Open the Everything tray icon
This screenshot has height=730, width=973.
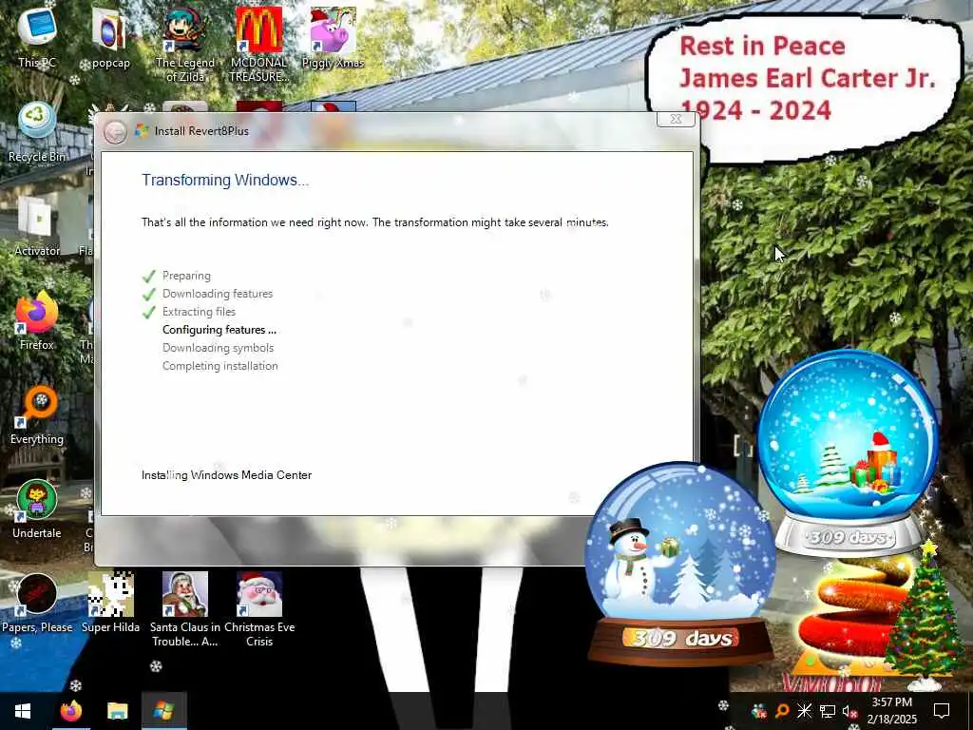pyautogui.click(x=782, y=711)
